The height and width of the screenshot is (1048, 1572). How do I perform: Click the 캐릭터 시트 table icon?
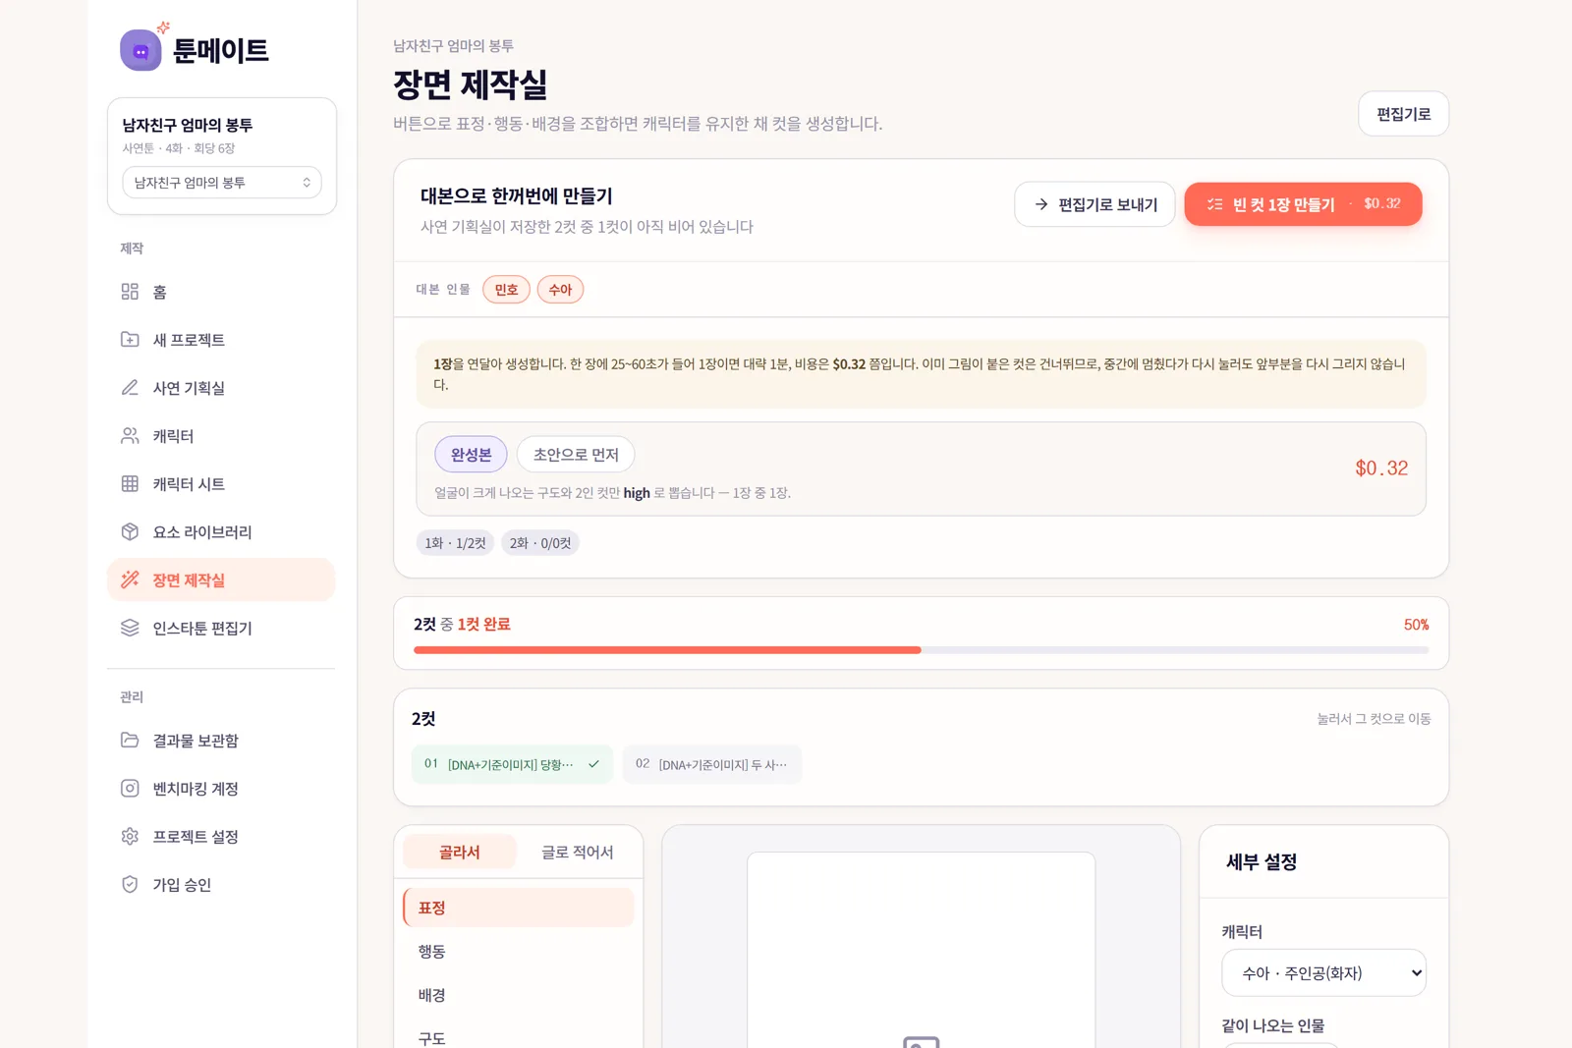(130, 484)
